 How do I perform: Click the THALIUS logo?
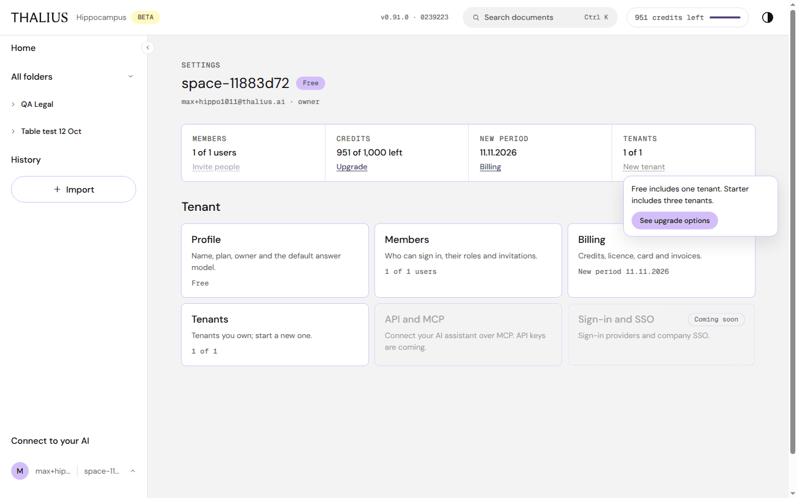point(39,17)
